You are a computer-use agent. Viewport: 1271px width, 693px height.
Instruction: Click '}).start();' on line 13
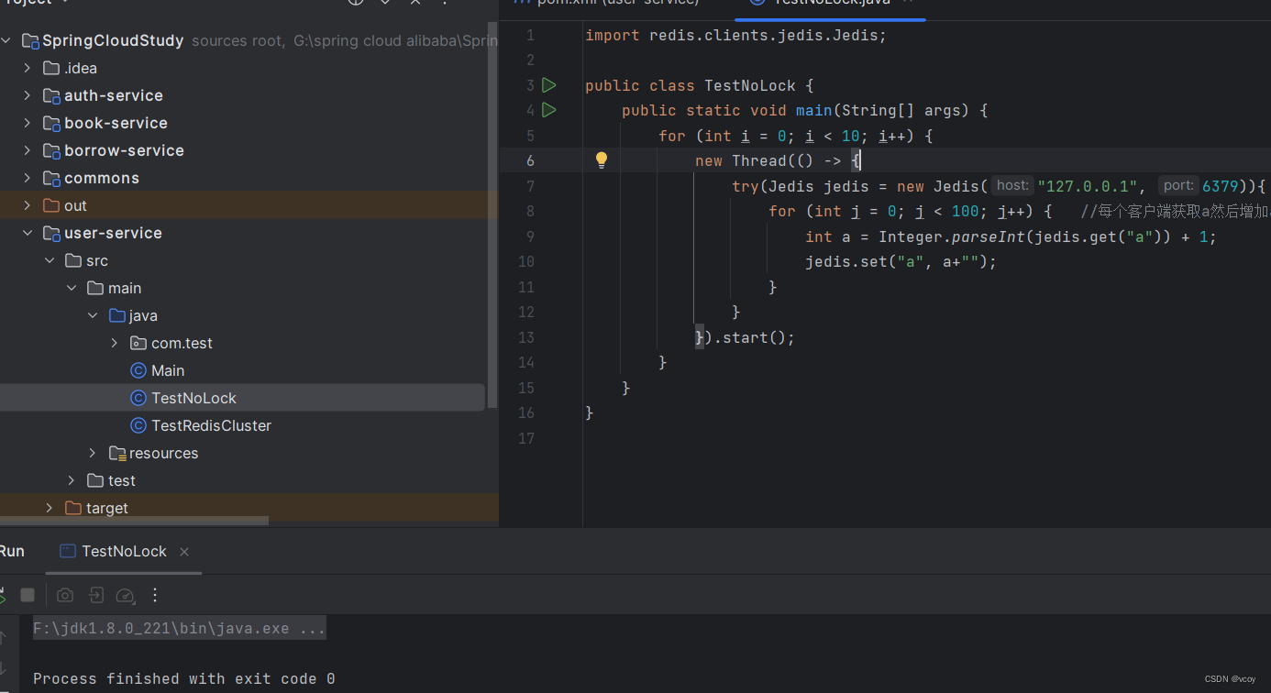click(745, 337)
